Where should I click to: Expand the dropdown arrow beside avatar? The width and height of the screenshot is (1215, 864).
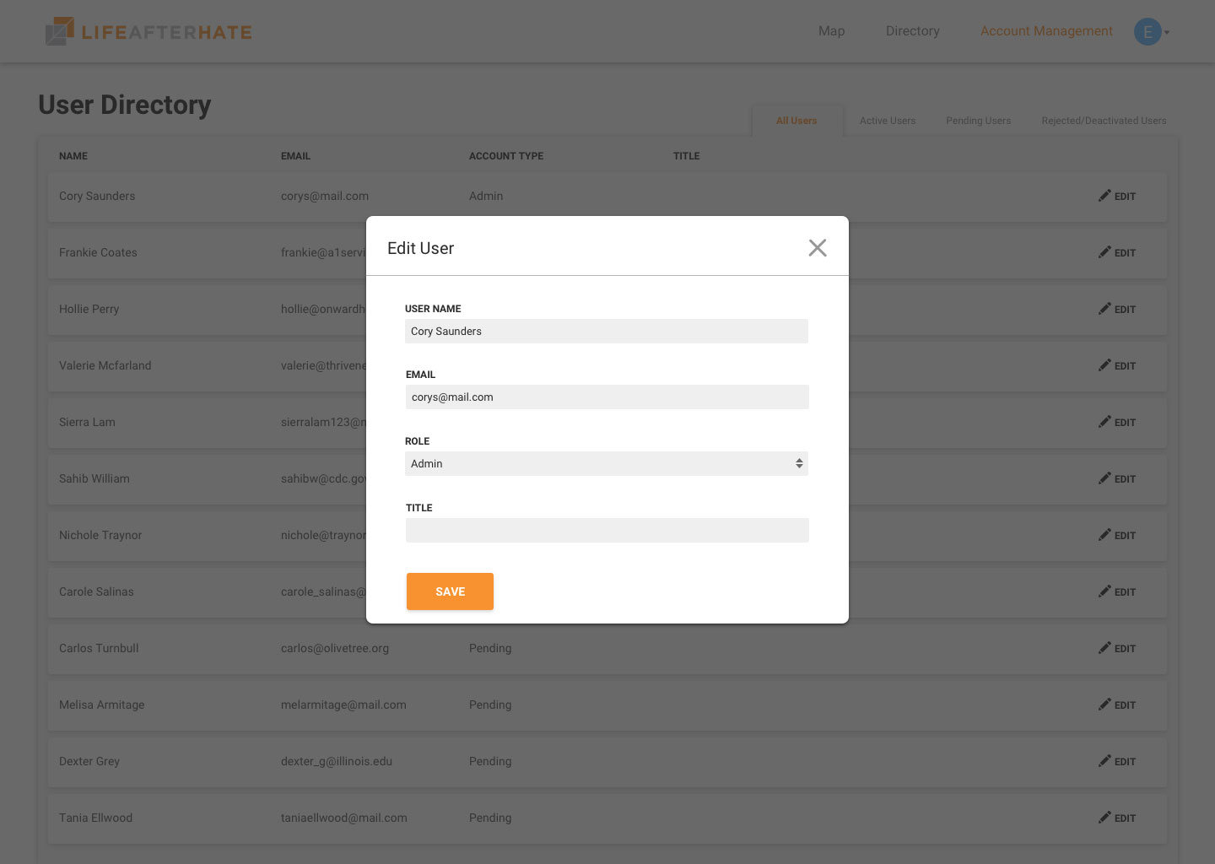[1167, 33]
